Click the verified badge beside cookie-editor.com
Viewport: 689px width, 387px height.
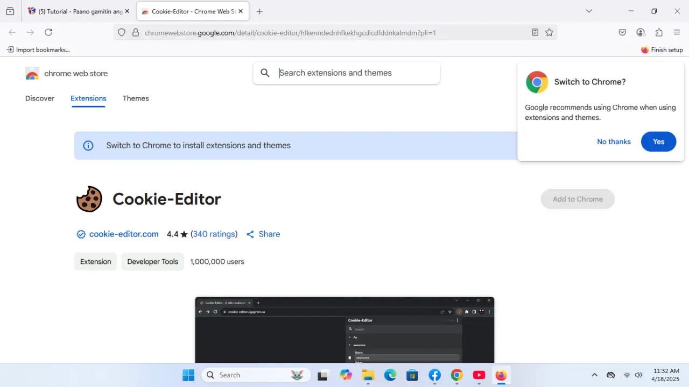click(81, 234)
